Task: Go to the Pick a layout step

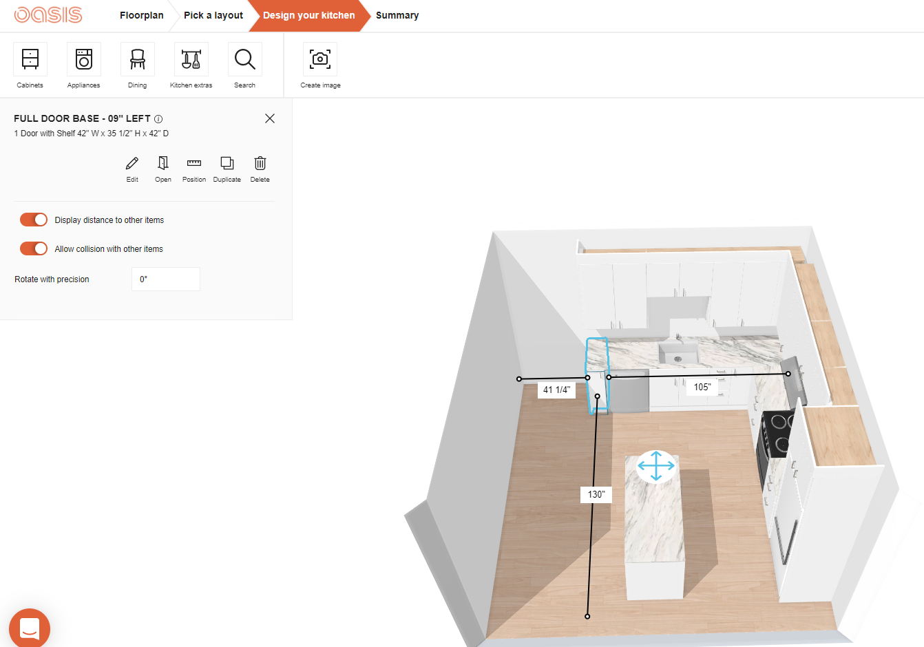Action: pos(213,15)
